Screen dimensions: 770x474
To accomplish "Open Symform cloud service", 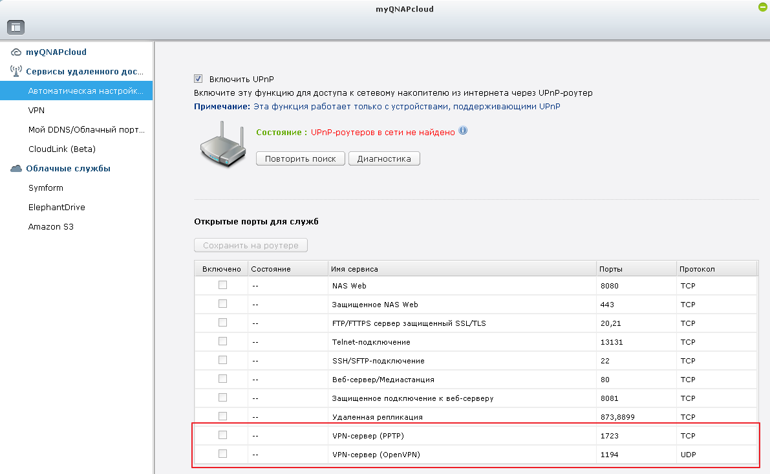I will (46, 188).
